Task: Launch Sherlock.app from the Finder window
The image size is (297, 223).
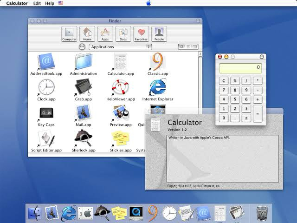Action: (84, 138)
